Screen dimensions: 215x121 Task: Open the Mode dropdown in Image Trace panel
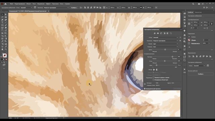point(166,44)
